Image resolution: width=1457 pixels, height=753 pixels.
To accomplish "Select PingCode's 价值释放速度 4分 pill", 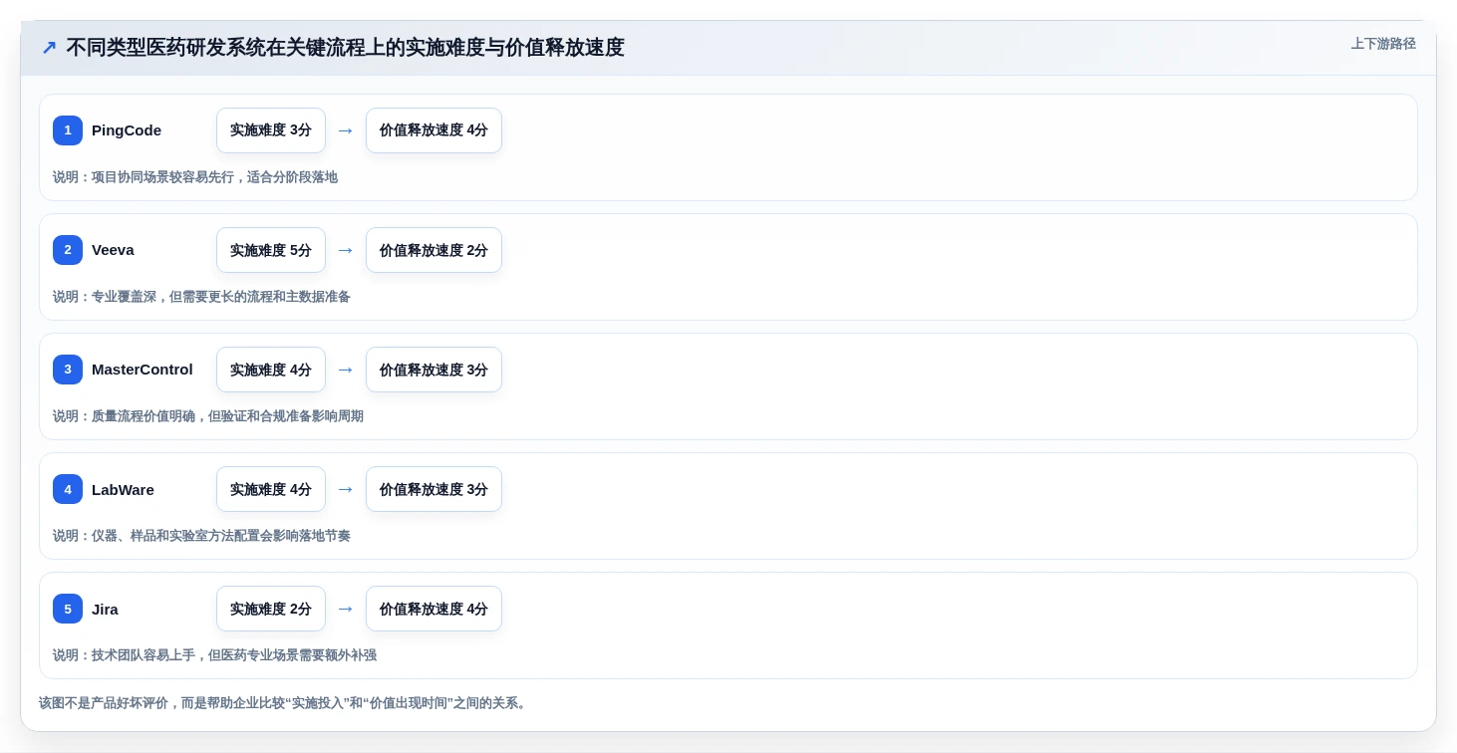I will coord(434,130).
